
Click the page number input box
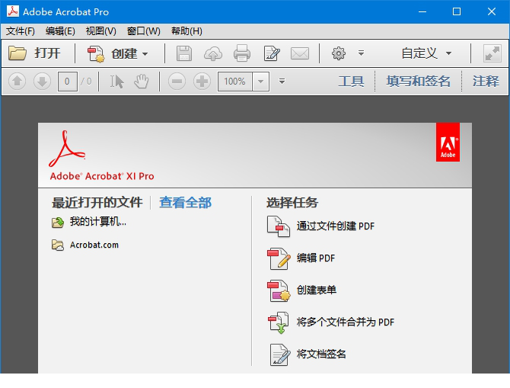[67, 82]
